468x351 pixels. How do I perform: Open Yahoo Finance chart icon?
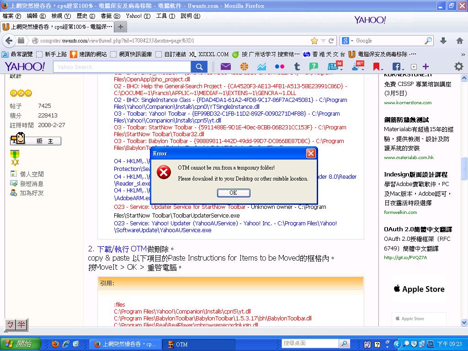(x=261, y=66)
